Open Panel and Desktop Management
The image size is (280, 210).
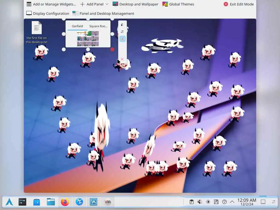tap(103, 13)
